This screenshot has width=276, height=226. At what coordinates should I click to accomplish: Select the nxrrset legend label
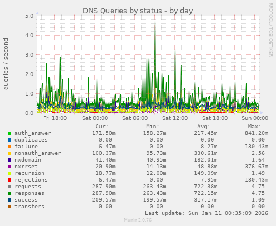(x=26, y=167)
